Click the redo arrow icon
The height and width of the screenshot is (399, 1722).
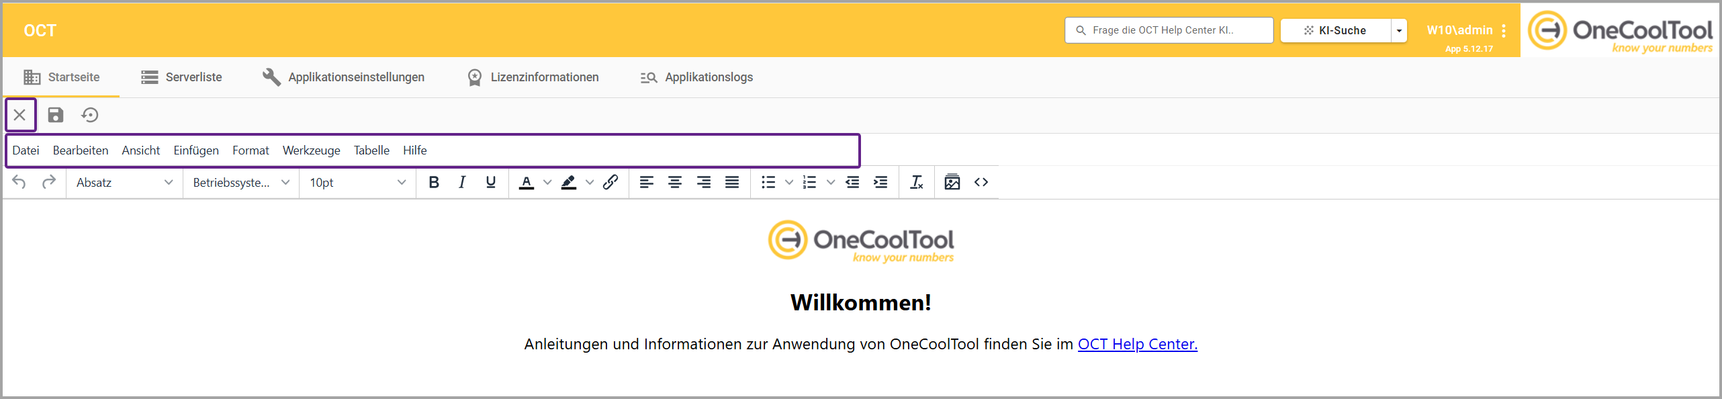(x=48, y=182)
